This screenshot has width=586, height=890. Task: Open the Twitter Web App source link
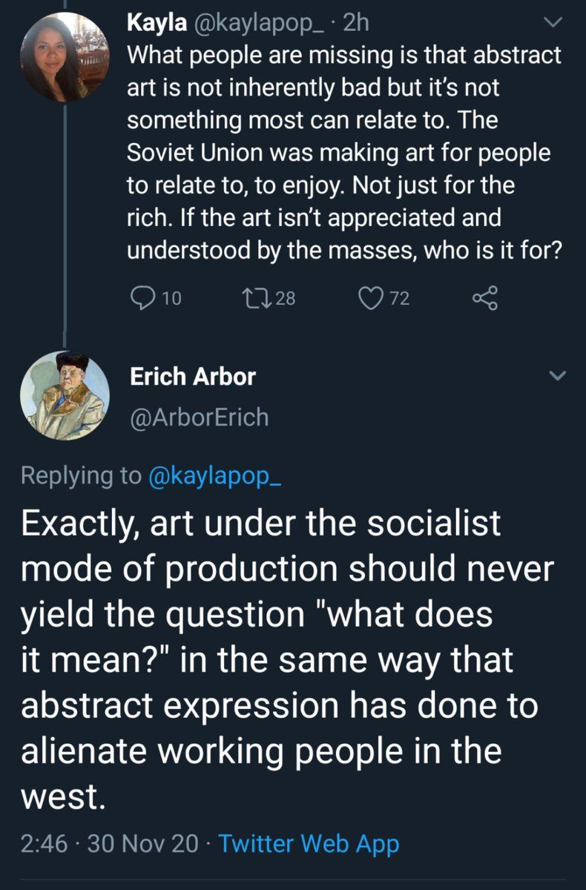coord(309,845)
